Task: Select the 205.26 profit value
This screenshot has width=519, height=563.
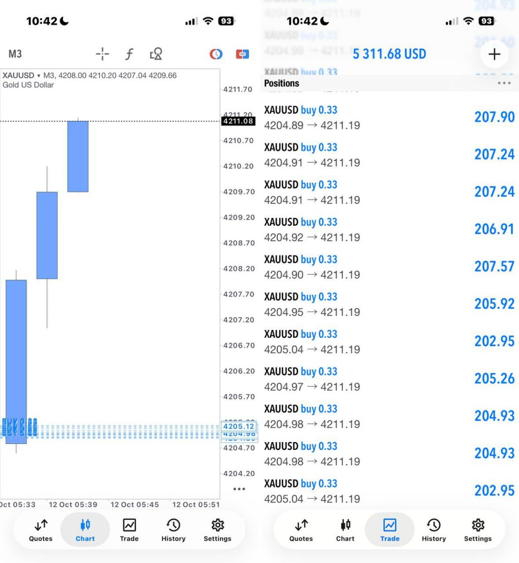Action: [495, 378]
